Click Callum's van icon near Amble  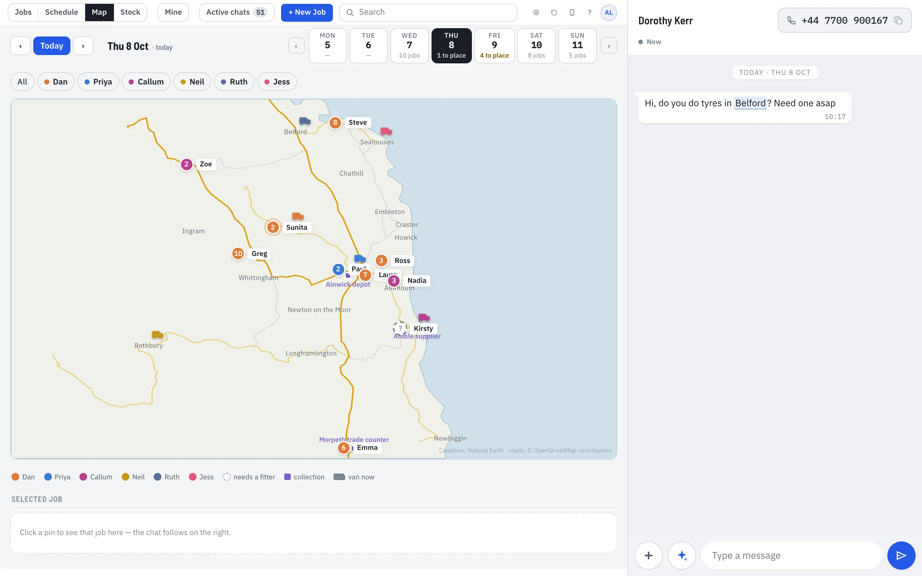click(424, 317)
